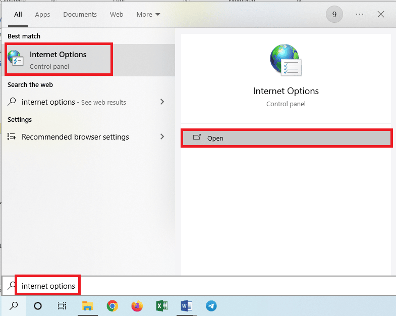Open Excel from the taskbar
Image resolution: width=396 pixels, height=316 pixels.
161,306
